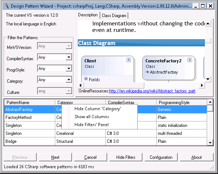
Task: Click the horizontal scrollbar thumb in description
Action: (x=114, y=85)
